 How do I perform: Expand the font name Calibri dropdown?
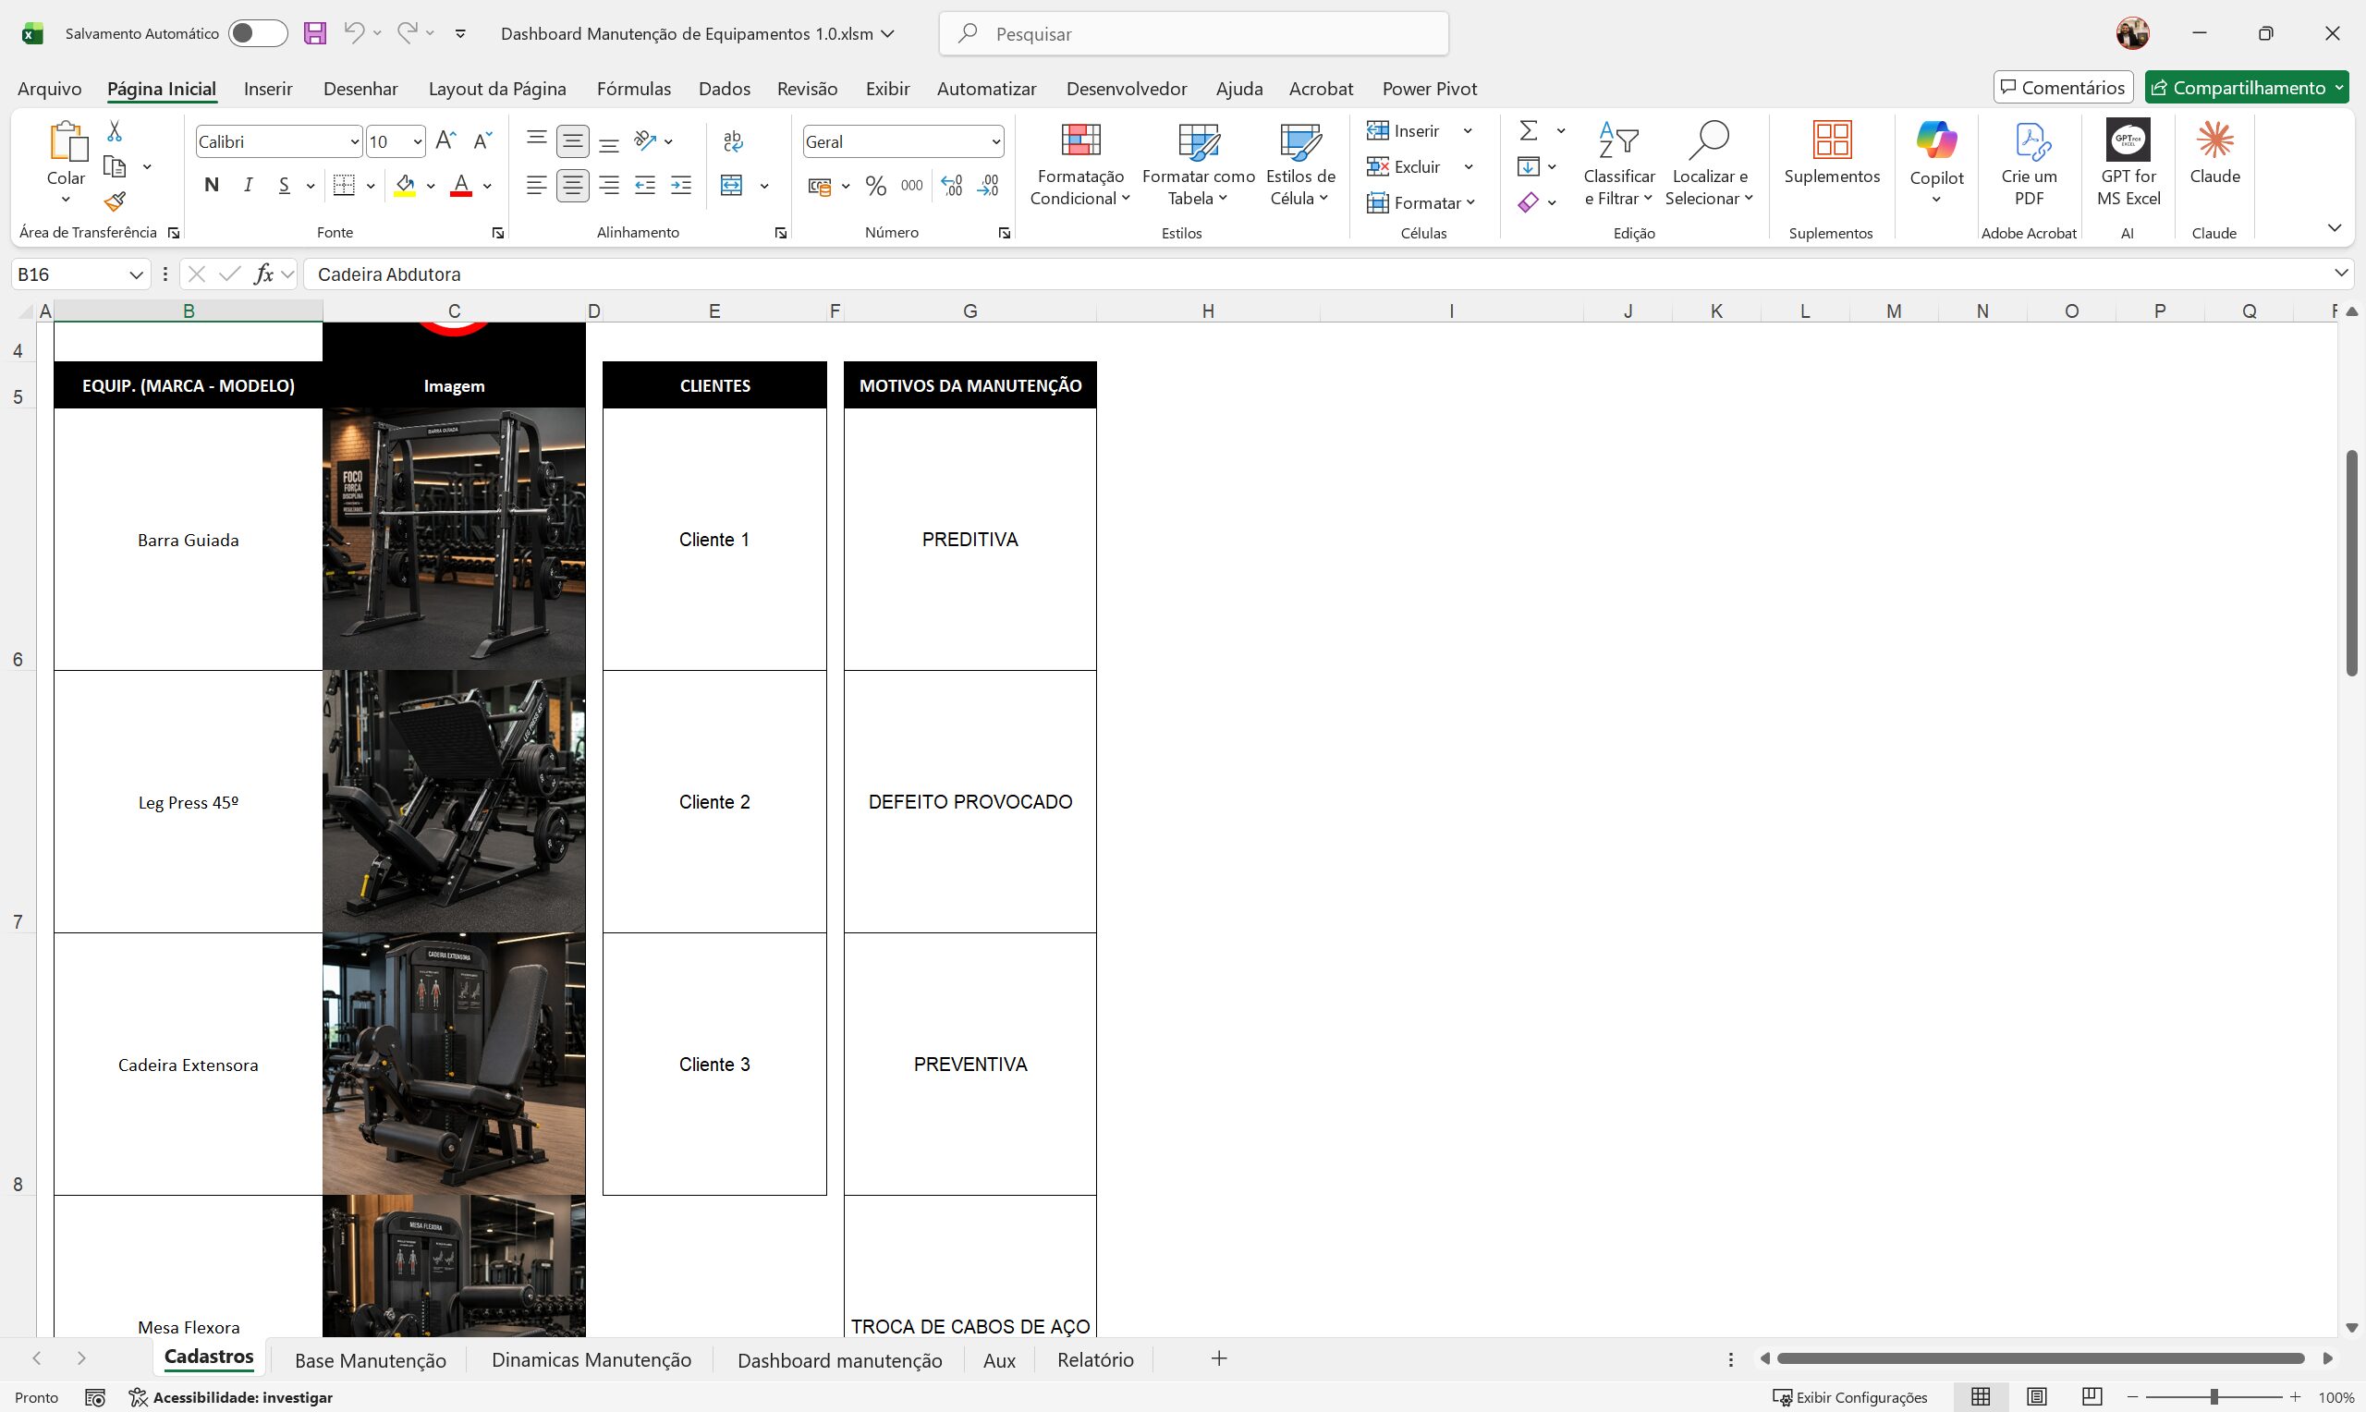click(355, 141)
